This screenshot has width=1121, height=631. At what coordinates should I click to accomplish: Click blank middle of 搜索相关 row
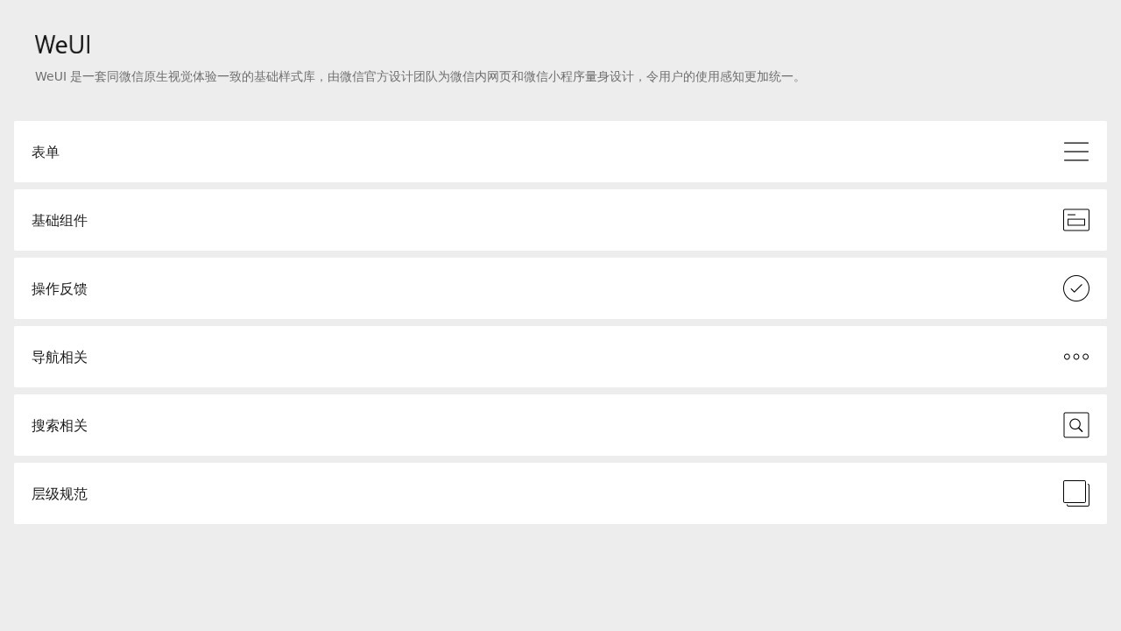pos(560,425)
